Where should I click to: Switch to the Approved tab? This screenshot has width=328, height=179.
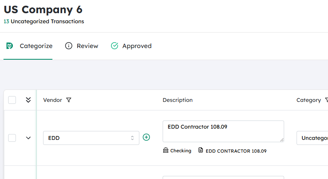137,46
